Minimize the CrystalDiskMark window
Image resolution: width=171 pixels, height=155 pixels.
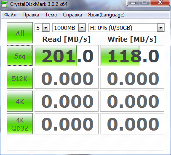pos(134,3)
